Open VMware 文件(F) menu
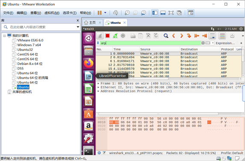Viewport: 245px width, 161px height. coord(8,13)
